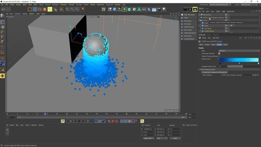Viewport: 261px width, 147px height.
Task: Click the MoGraph cloner icon in toolbar
Action: click(139, 9)
